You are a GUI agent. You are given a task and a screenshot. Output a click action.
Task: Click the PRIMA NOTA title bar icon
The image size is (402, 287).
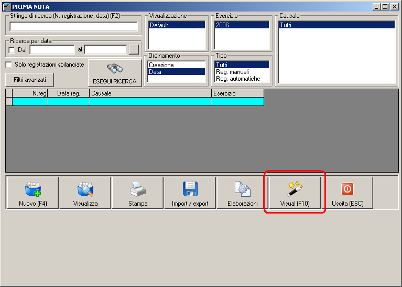pos(7,7)
